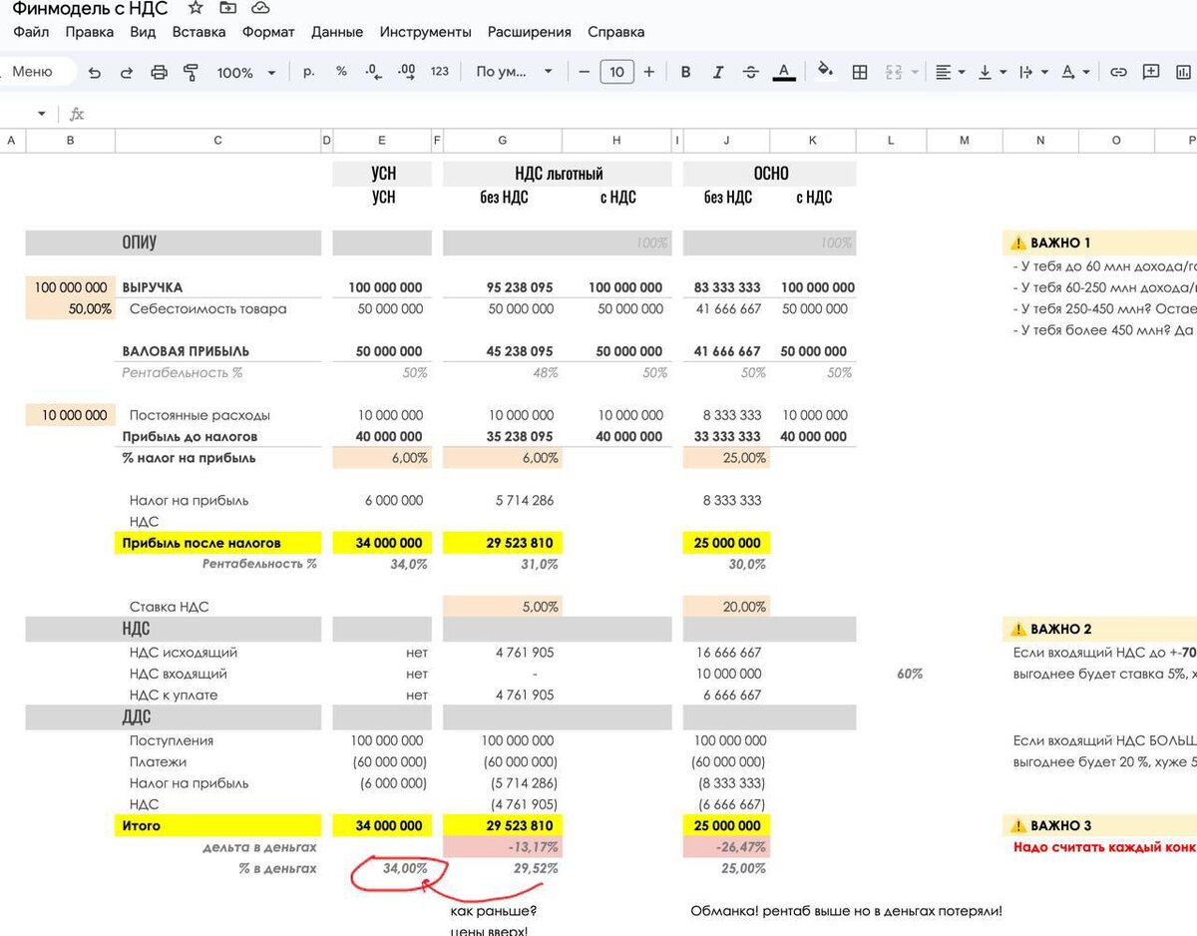Viewport: 1197px width, 936px height.
Task: Increase decimal places
Action: tap(406, 72)
